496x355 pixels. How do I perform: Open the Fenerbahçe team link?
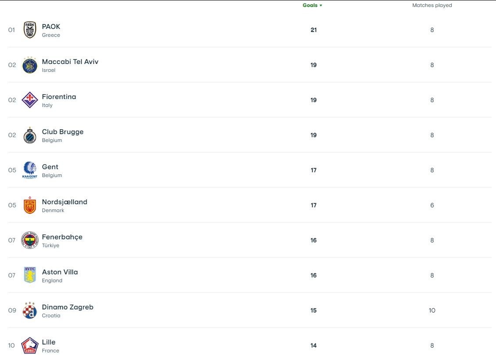(62, 237)
